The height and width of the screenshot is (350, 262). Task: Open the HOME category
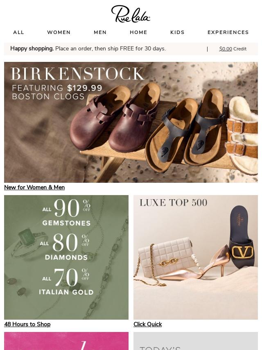[138, 32]
